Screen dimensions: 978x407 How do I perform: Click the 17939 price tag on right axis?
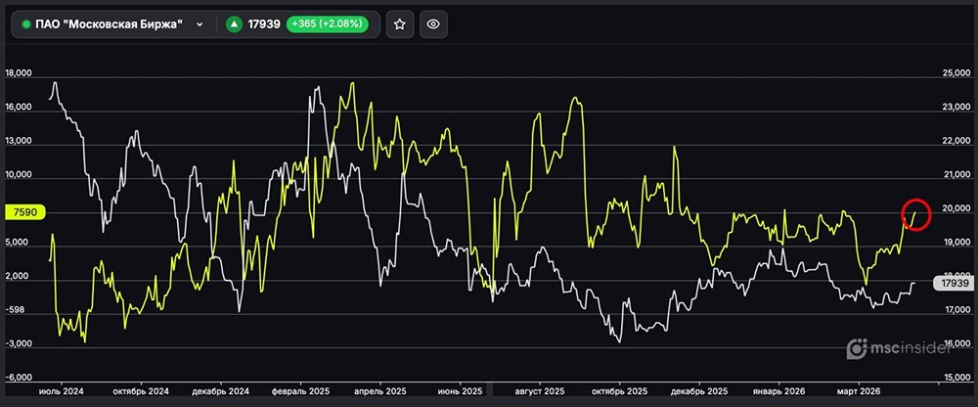pyautogui.click(x=951, y=284)
